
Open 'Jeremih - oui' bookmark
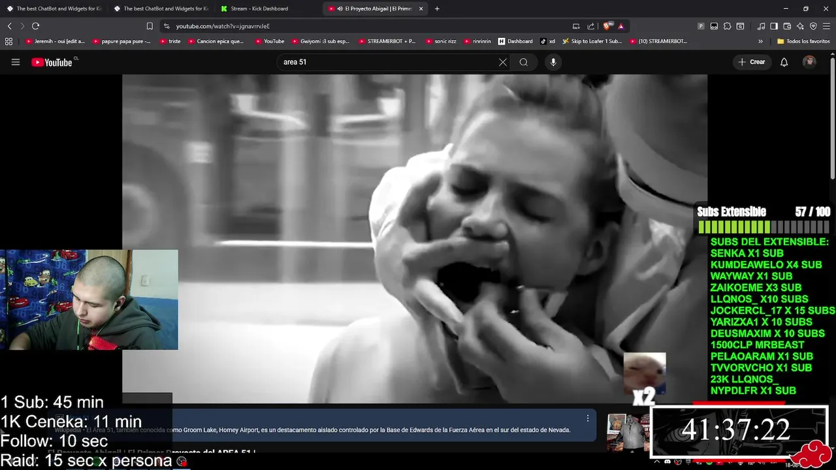tap(55, 41)
